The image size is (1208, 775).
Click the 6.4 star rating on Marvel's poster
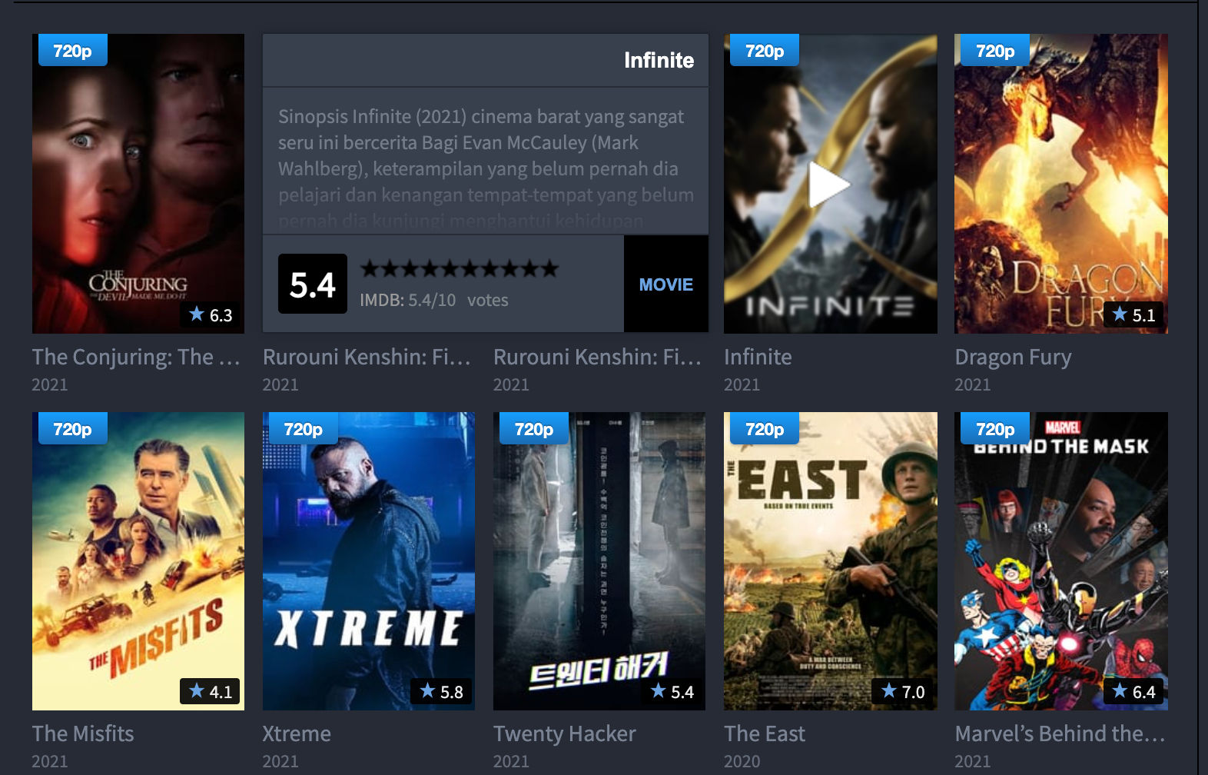[1133, 691]
